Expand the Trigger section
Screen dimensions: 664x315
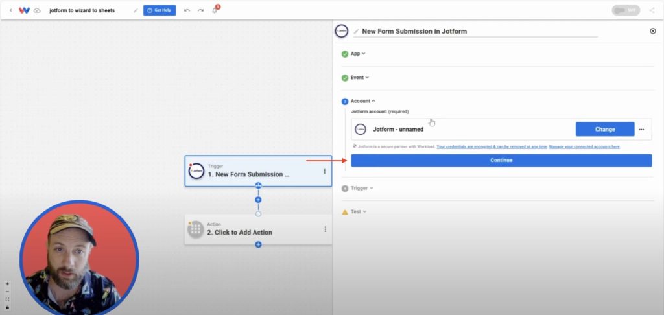pyautogui.click(x=362, y=188)
